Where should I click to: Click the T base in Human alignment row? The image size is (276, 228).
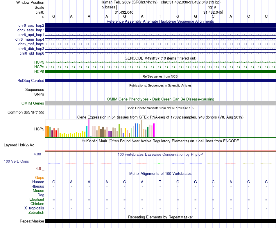click(160, 182)
